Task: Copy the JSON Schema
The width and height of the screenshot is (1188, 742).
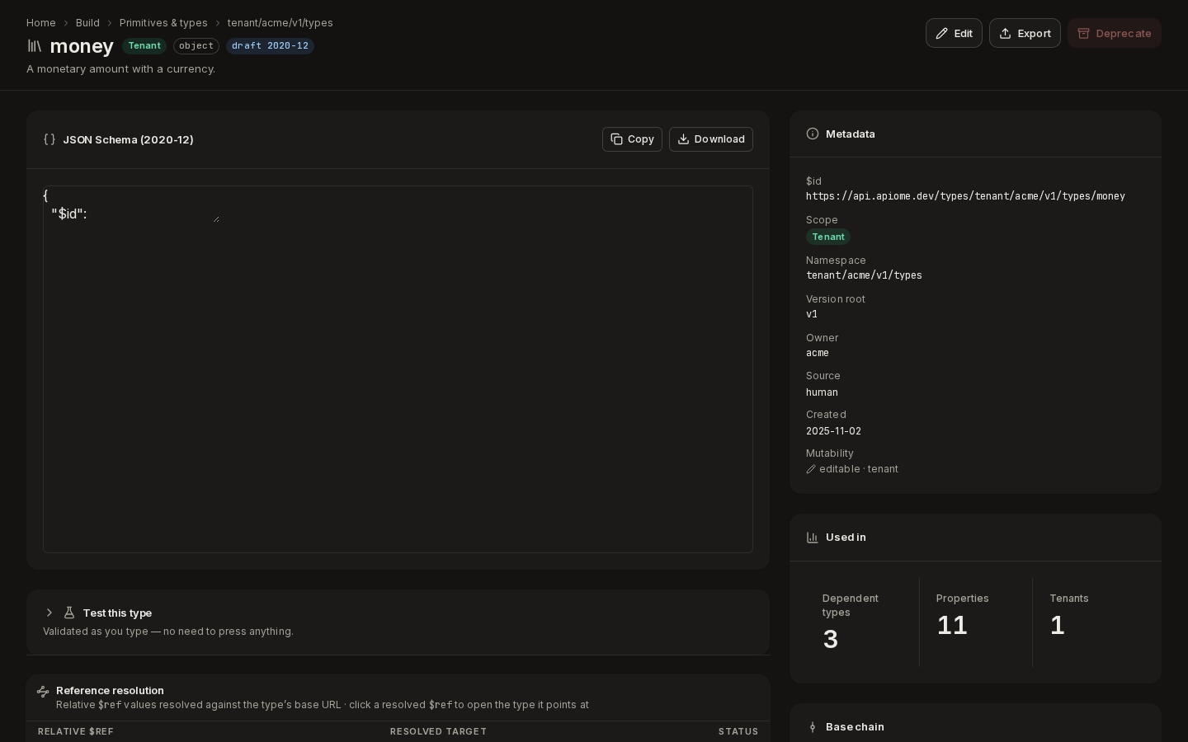Action: pos(632,139)
